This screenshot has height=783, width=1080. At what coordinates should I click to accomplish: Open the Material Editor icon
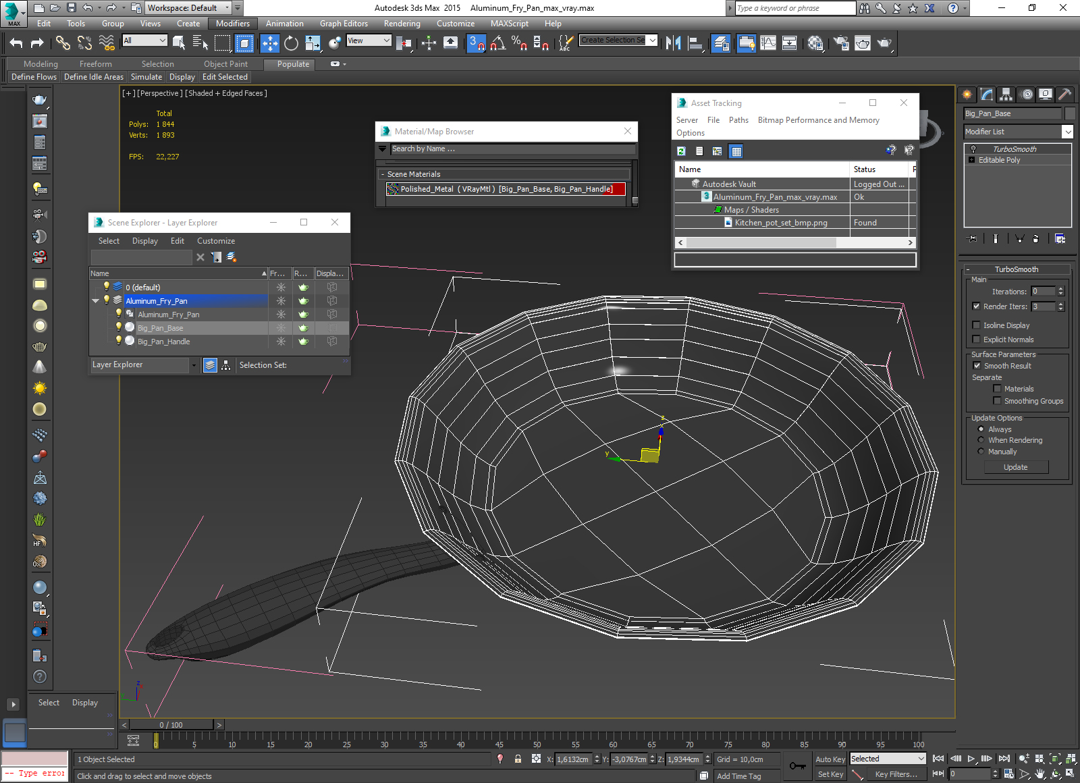coord(815,43)
